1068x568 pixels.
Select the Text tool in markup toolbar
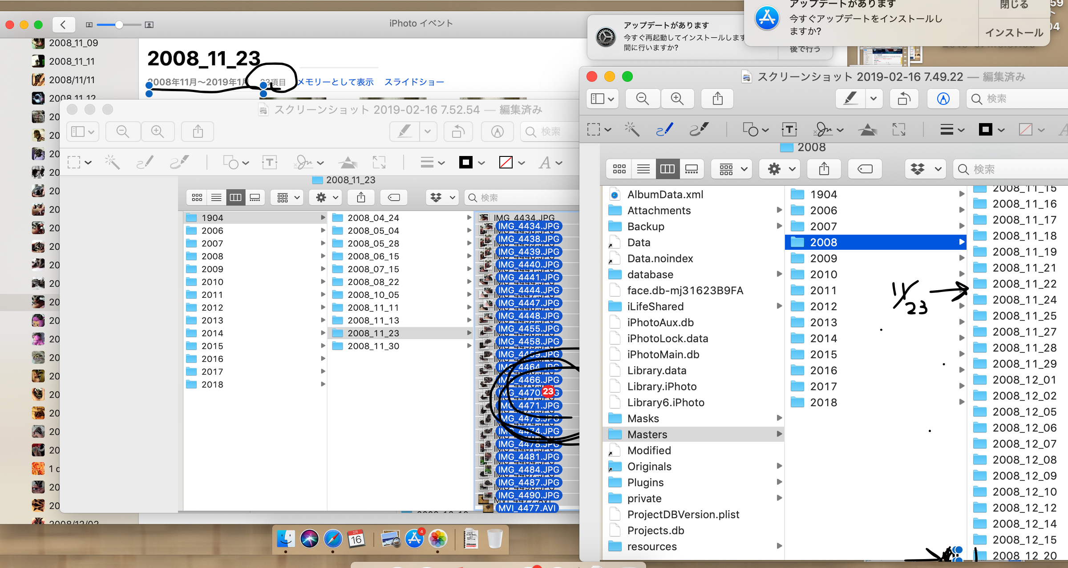(x=789, y=130)
